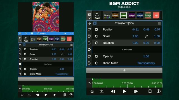Viewport: 179px width, 100px height.
Task: Edit Position X value -0.21 in right panel
Action: click(x=135, y=29)
